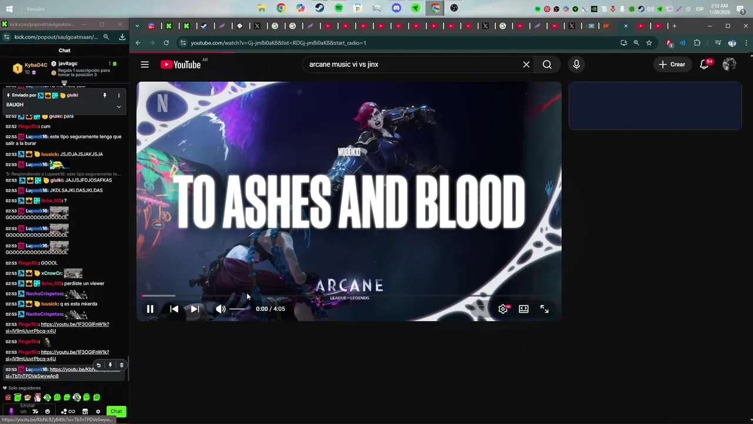753x424 pixels.
Task: Run the YouTube search magnifier
Action: pos(547,64)
